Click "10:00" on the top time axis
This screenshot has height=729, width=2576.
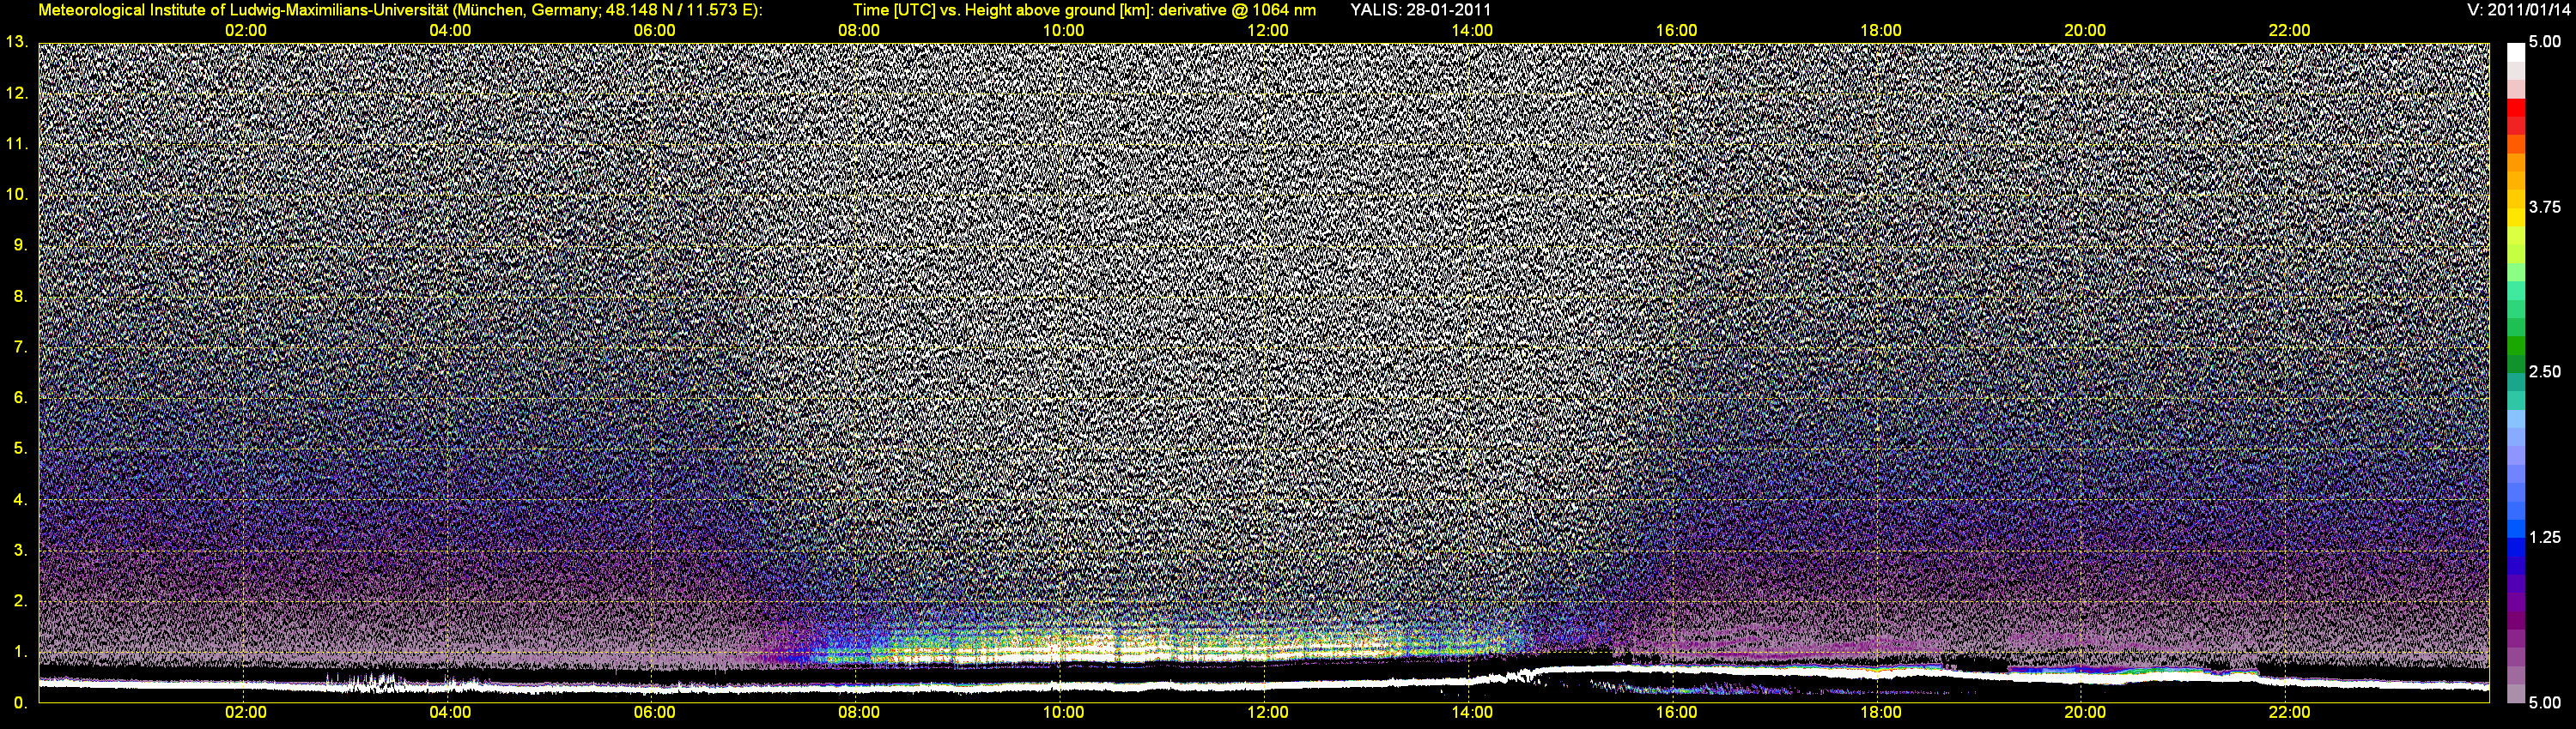[x=1064, y=30]
